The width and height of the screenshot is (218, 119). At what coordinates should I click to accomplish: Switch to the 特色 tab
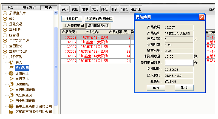click(x=49, y=7)
